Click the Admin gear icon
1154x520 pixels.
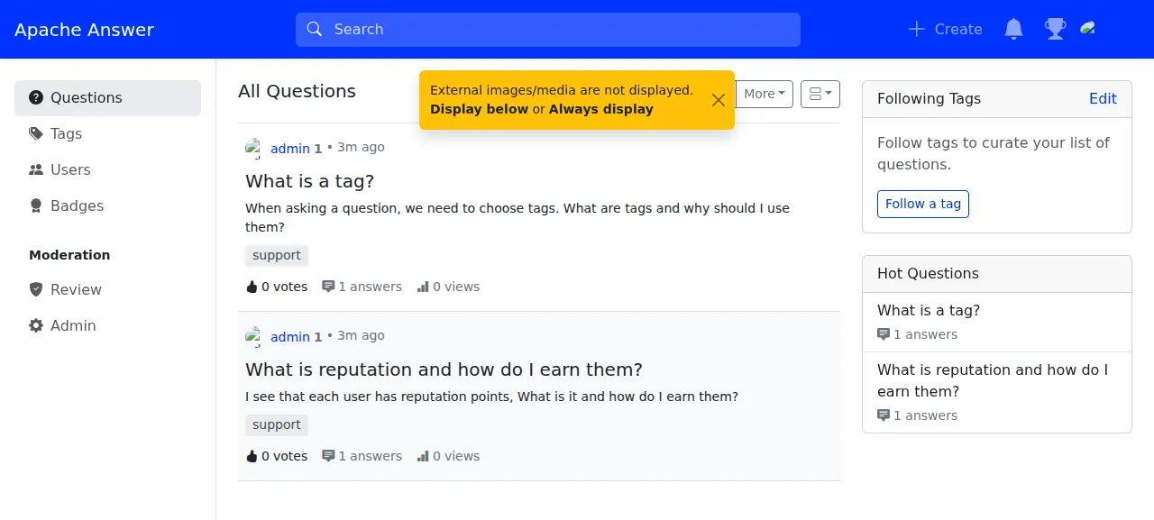tap(36, 325)
